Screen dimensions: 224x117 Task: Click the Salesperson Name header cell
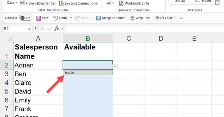(x=38, y=51)
